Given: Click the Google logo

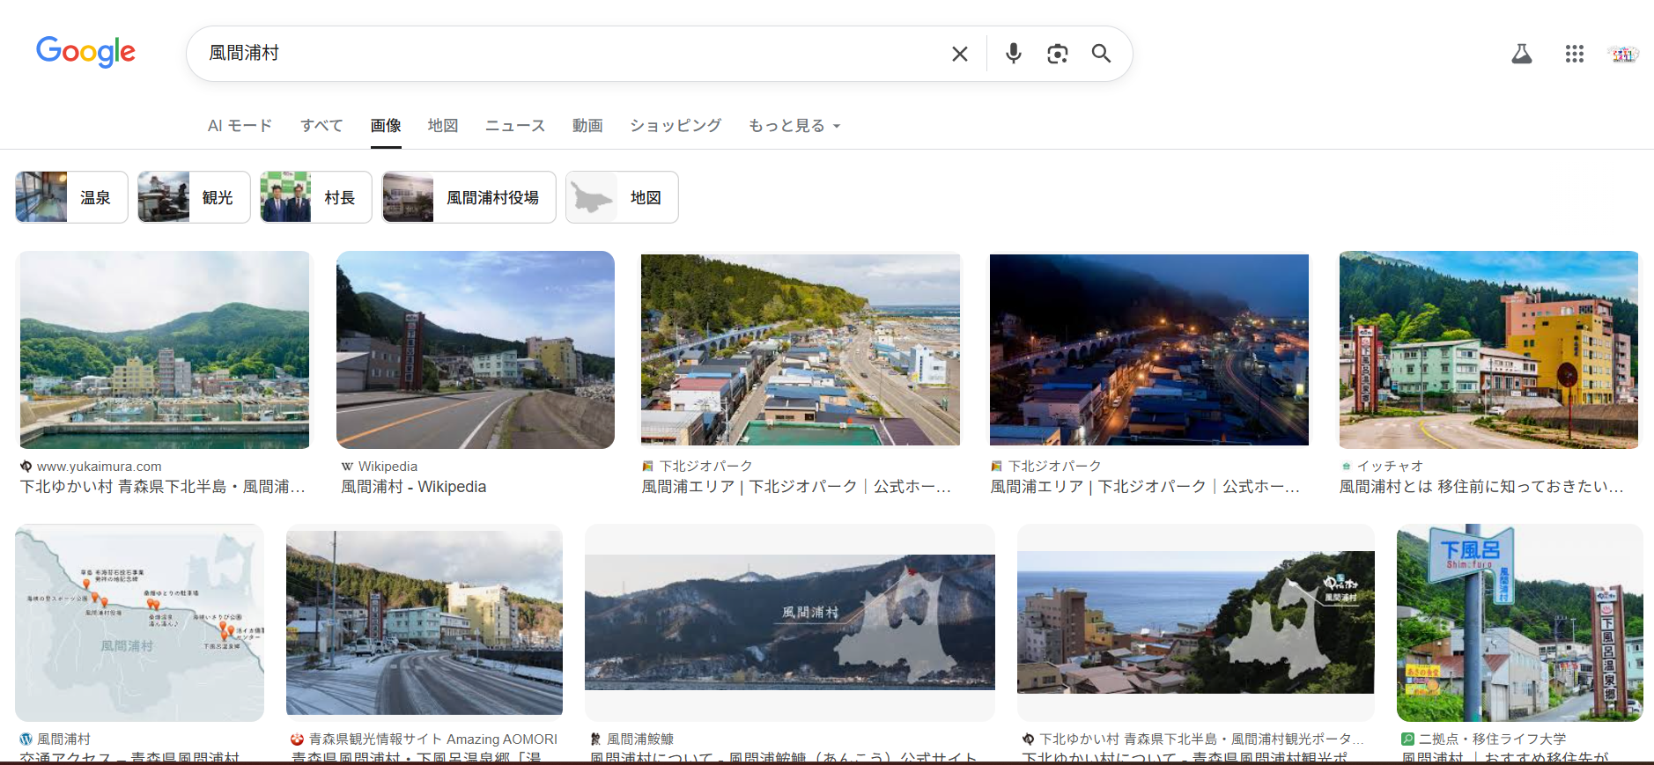Looking at the screenshot, I should tap(85, 52).
